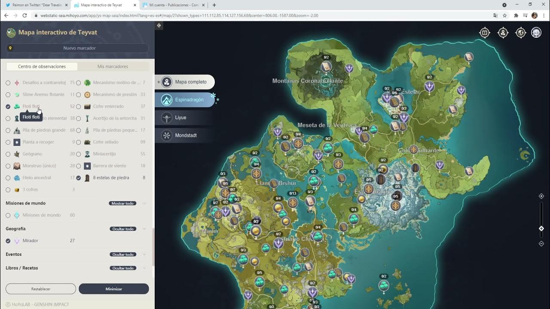Click the Acertijo de la antorcha torch icon
Viewport: 550px width, 309px height.
(87, 118)
